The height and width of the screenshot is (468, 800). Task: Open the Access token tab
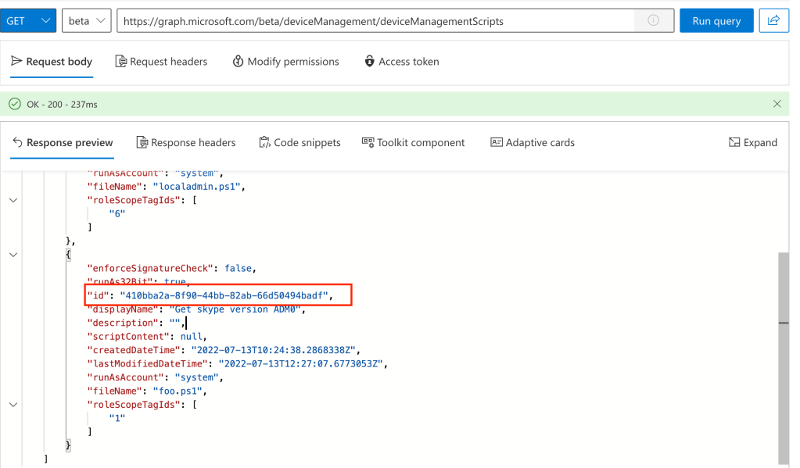(x=401, y=62)
